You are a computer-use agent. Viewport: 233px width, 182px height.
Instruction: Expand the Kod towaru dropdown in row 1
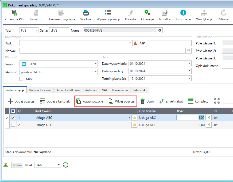pyautogui.click(x=129, y=117)
